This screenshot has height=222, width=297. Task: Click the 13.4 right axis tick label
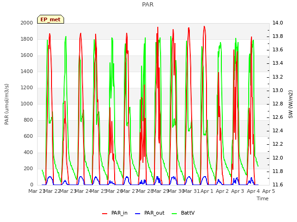(278, 63)
